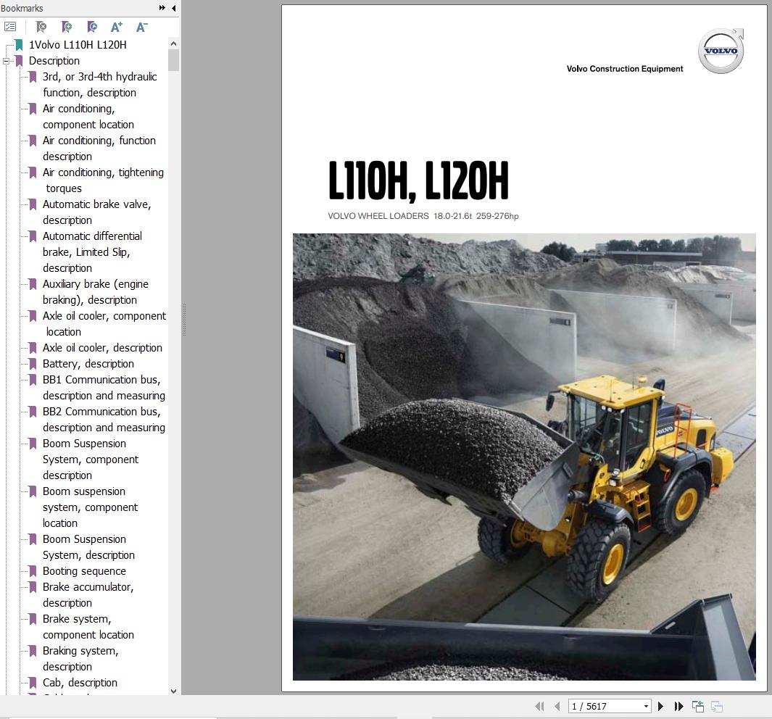Open Automatic brake valve, description bookmark

[96, 212]
